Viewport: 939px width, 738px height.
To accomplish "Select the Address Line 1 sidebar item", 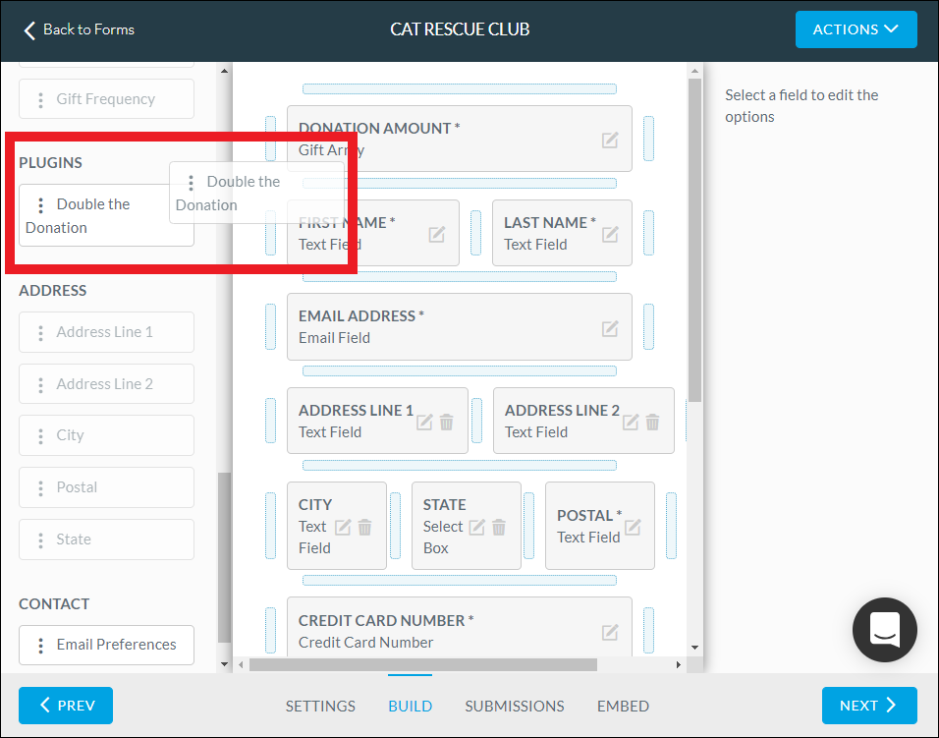I will coord(107,332).
